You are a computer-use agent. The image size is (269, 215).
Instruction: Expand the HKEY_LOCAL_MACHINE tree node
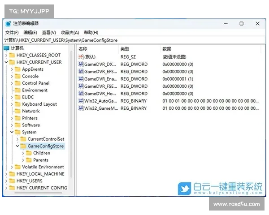6,174
